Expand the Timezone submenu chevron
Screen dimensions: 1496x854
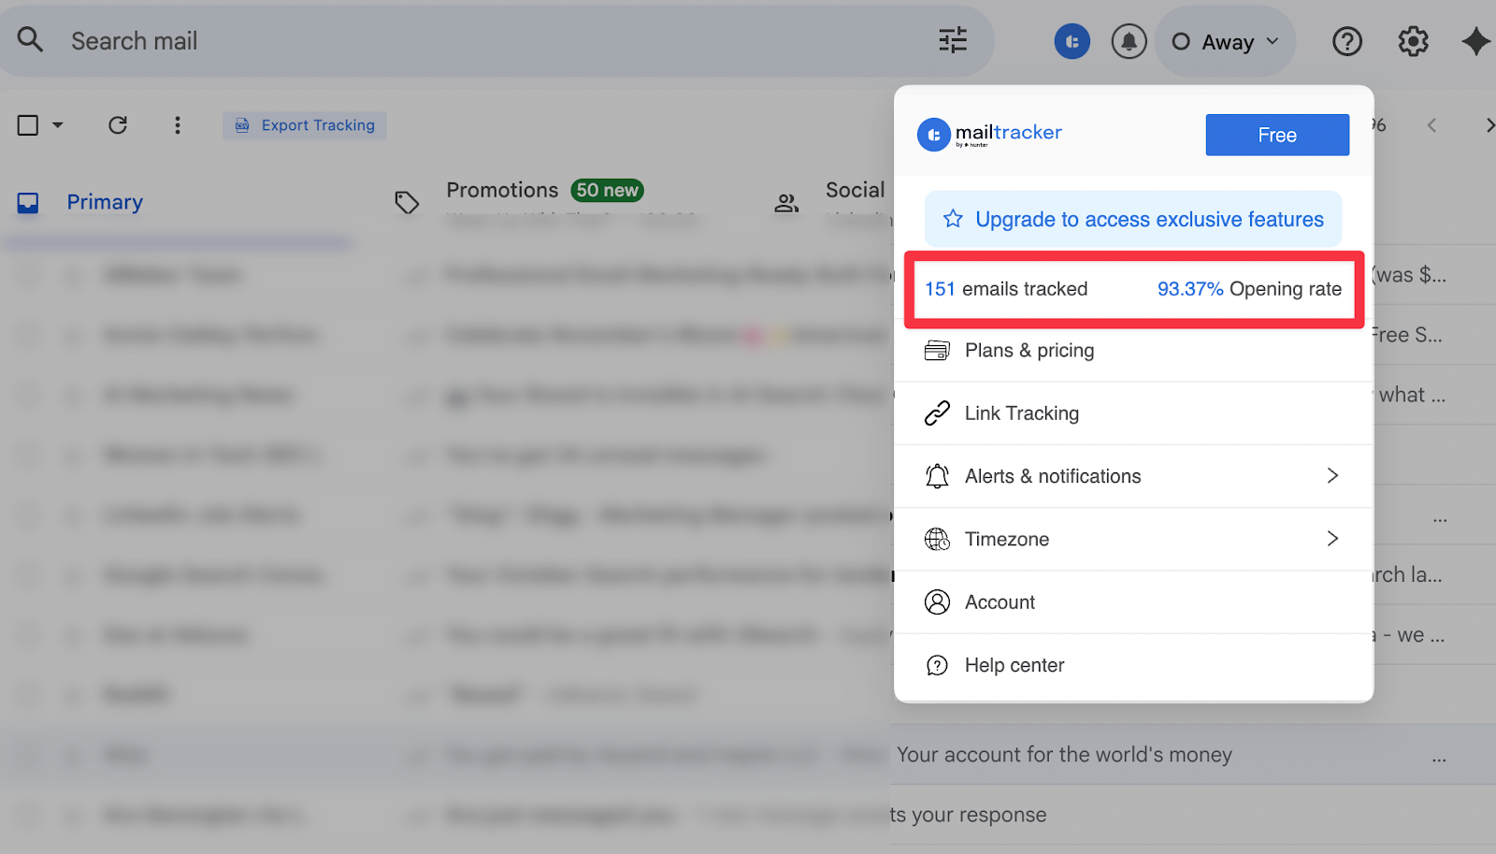1331,539
